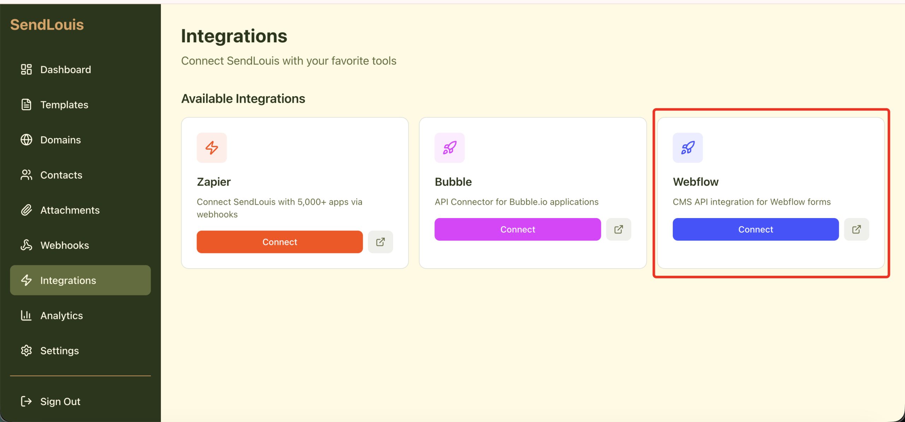Open Zapier external link icon
The image size is (905, 422).
pyautogui.click(x=380, y=242)
